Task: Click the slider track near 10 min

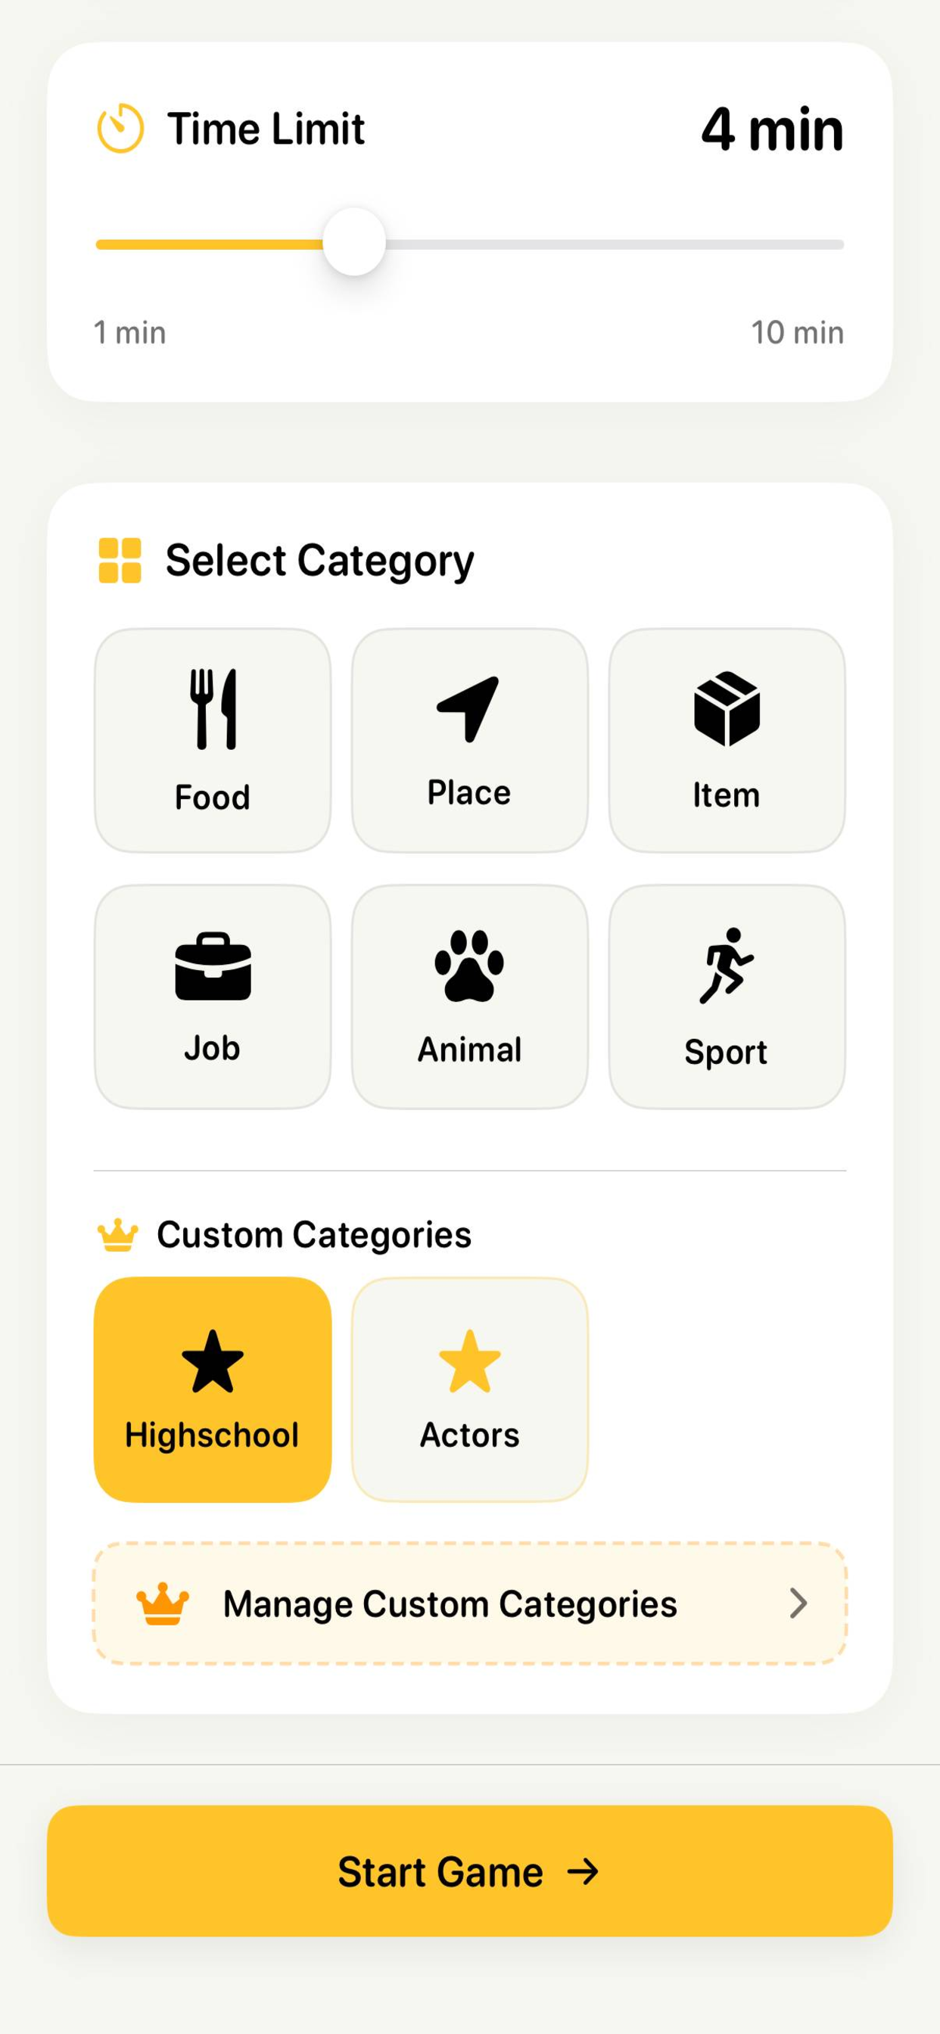Action: (821, 244)
